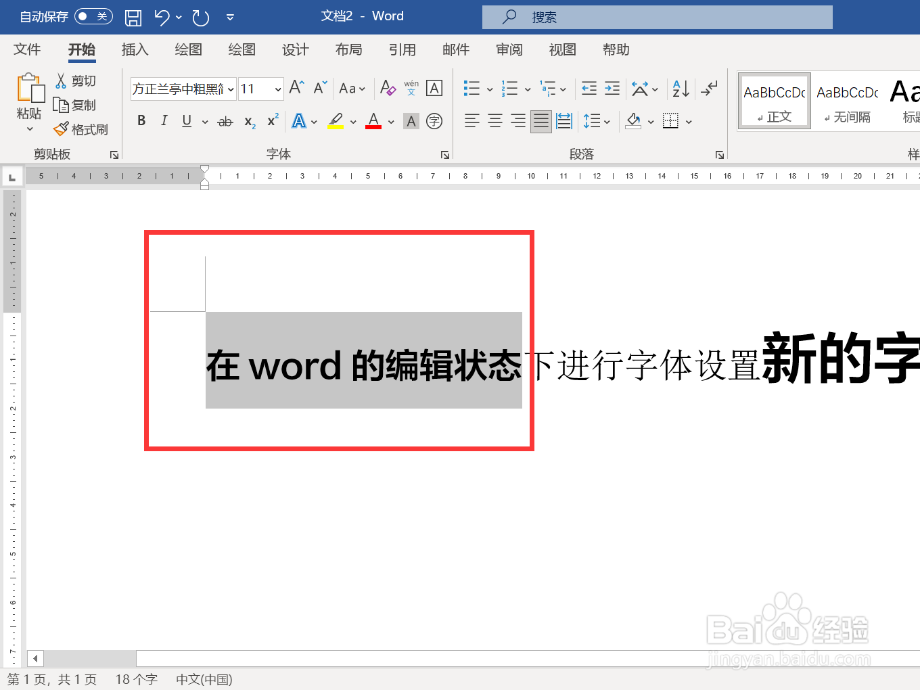Select the center alignment icon
This screenshot has width=920, height=690.
495,121
